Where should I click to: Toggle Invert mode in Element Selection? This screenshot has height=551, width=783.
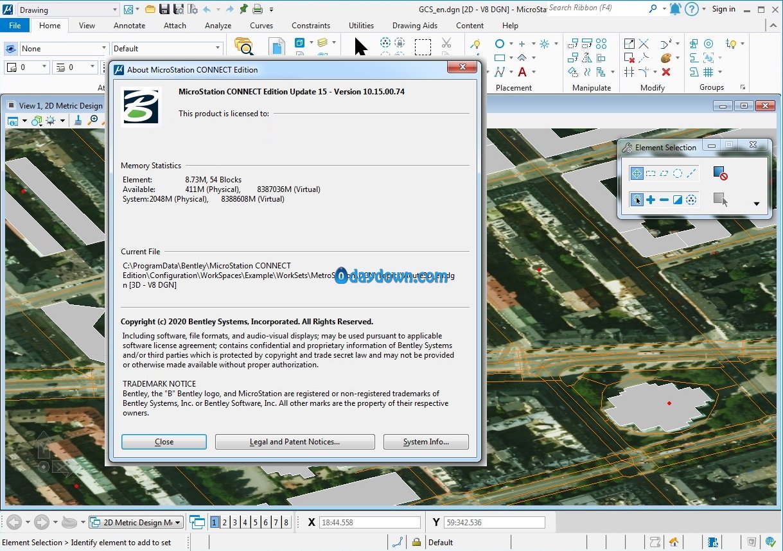678,200
